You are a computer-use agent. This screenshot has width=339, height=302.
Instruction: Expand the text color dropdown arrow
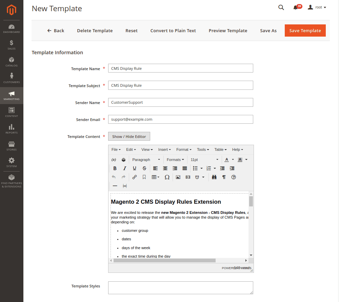click(x=233, y=160)
